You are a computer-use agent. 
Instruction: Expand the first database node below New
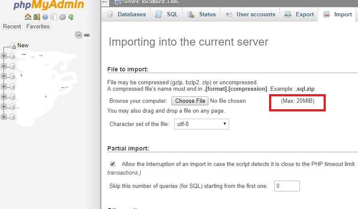click(x=3, y=56)
